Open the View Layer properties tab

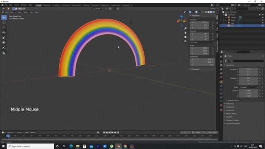point(221,69)
